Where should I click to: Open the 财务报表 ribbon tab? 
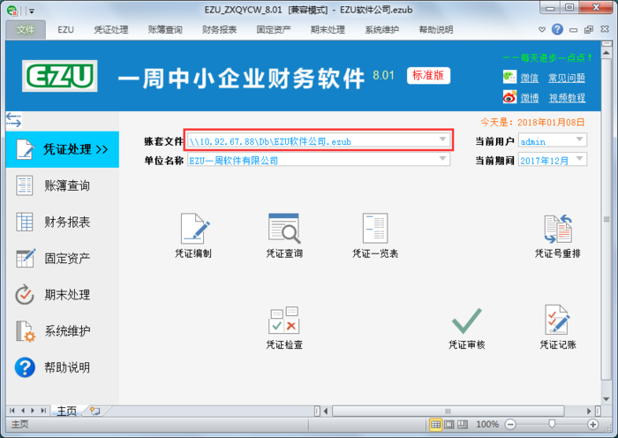(219, 29)
